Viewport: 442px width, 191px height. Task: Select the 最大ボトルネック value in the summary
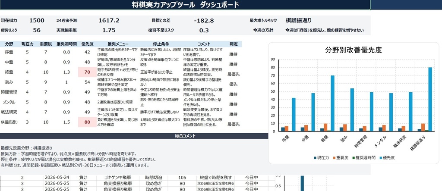coord(299,20)
